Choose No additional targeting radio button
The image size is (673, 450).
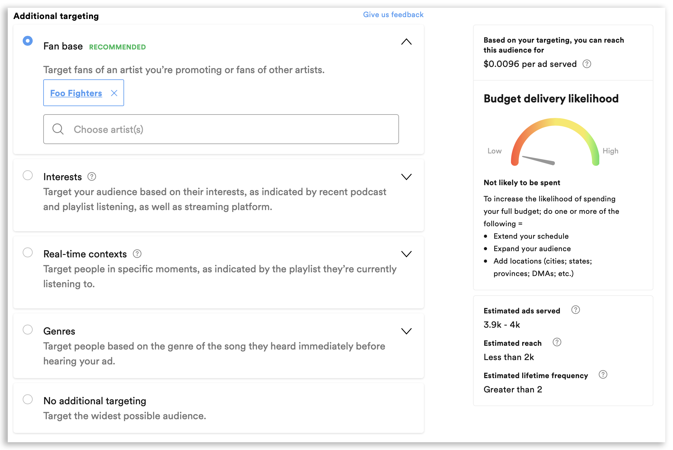(28, 399)
